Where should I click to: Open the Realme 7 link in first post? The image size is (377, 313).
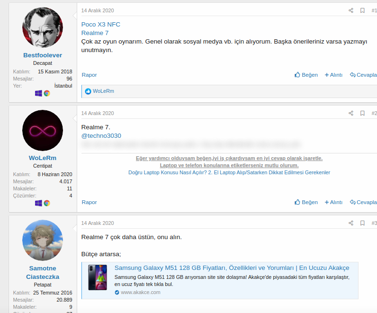coord(95,33)
